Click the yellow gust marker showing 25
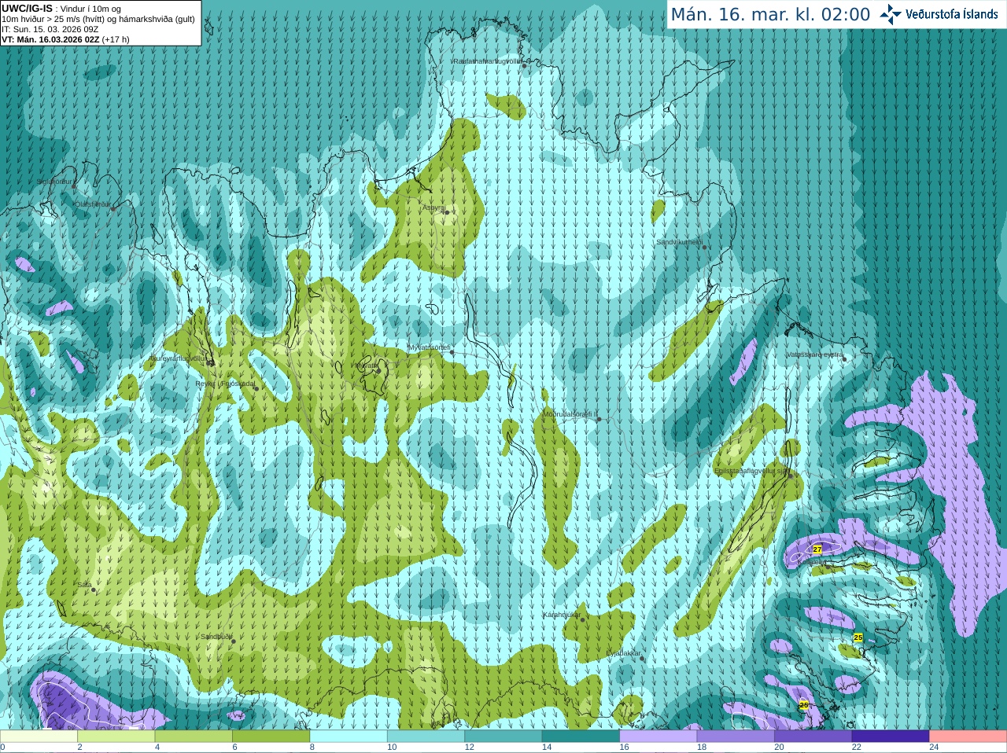Viewport: 1007px width, 753px height. (x=858, y=637)
